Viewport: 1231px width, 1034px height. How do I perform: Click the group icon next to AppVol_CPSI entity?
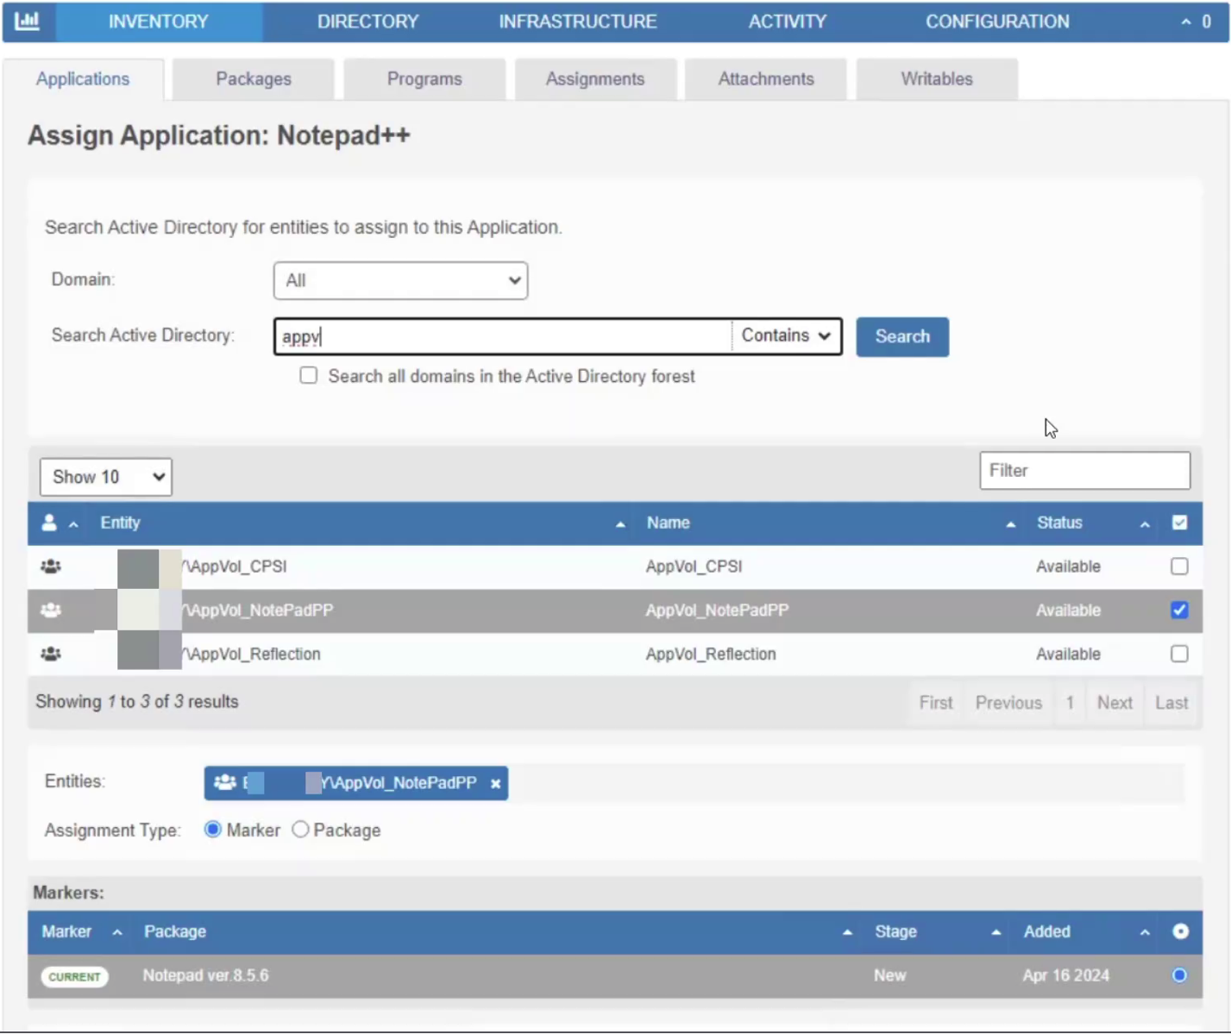point(50,567)
